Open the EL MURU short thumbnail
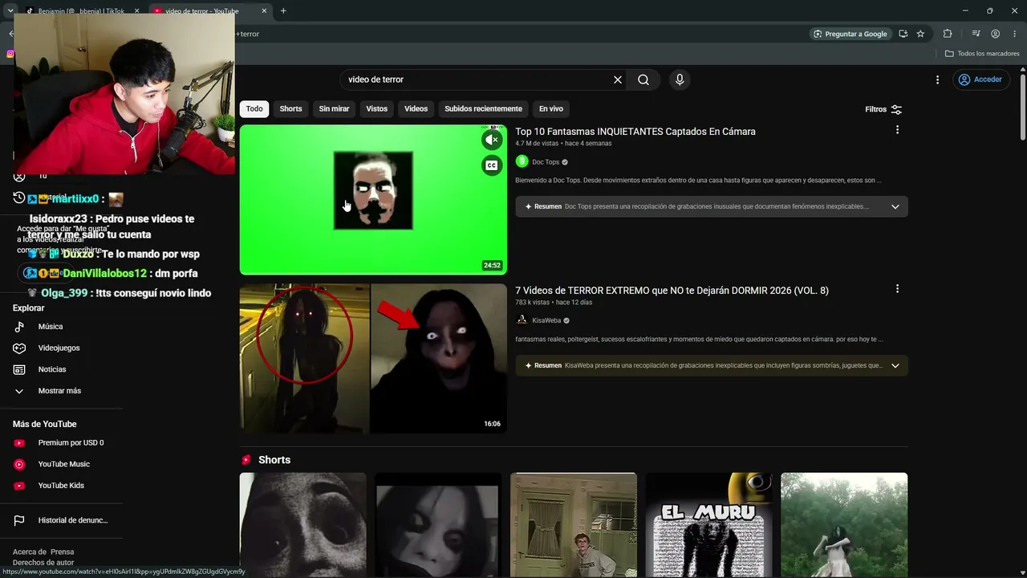 [708, 525]
